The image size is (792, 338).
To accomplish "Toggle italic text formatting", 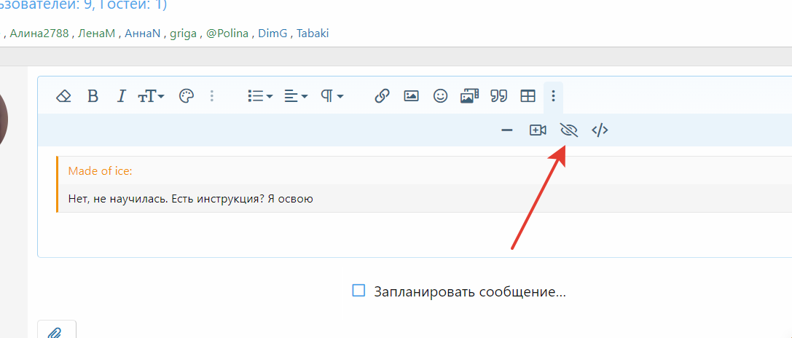I will pos(122,96).
